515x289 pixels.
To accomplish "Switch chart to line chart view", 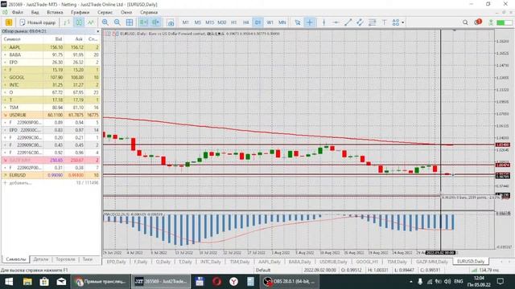I will (x=91, y=22).
